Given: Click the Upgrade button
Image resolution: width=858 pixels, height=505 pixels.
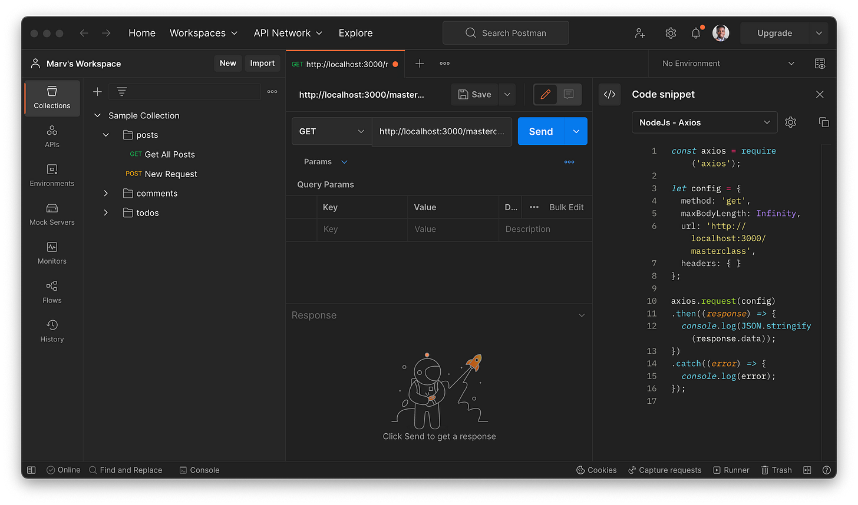Looking at the screenshot, I should (x=774, y=33).
